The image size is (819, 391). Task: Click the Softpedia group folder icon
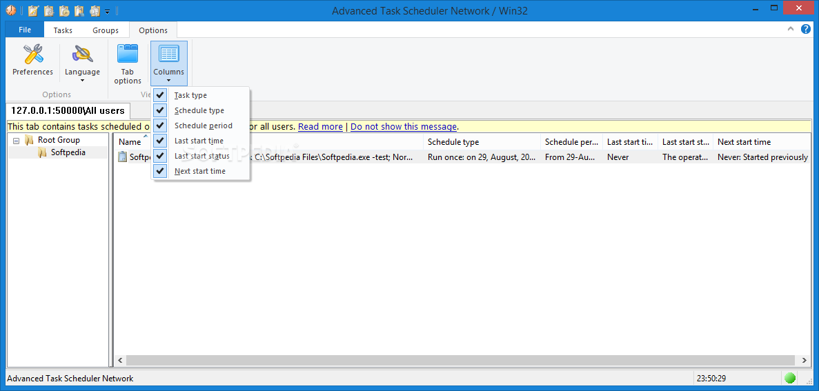pos(42,153)
